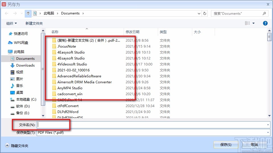Click the magnifier search icon

264,13
